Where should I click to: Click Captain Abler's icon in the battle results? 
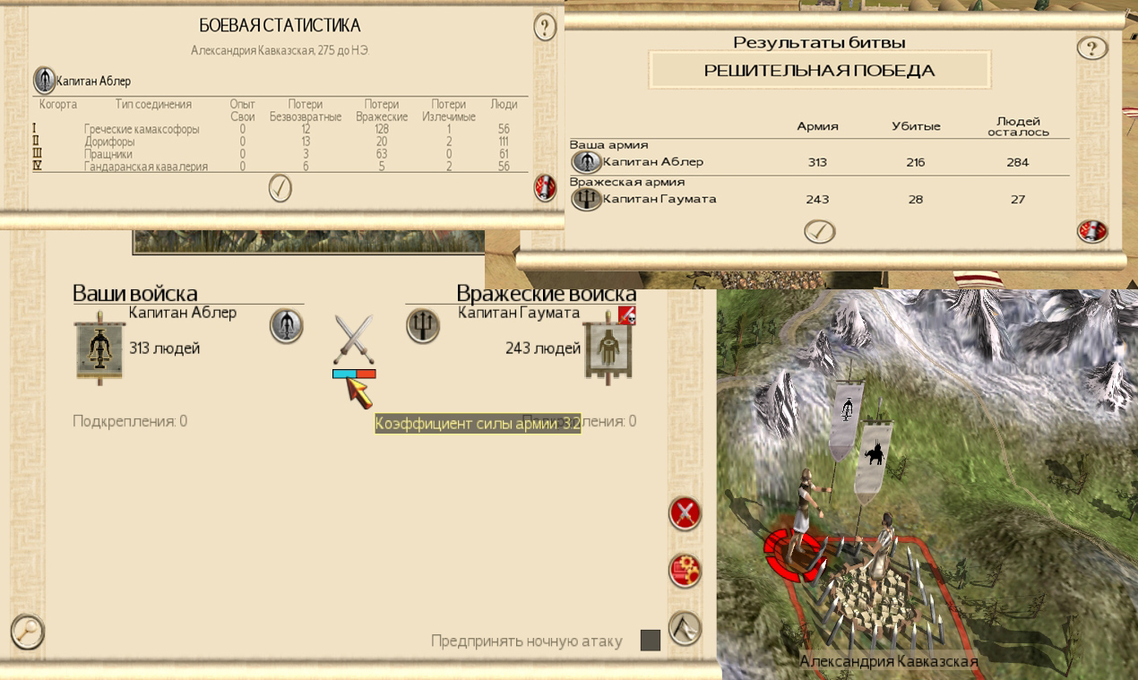(x=587, y=162)
